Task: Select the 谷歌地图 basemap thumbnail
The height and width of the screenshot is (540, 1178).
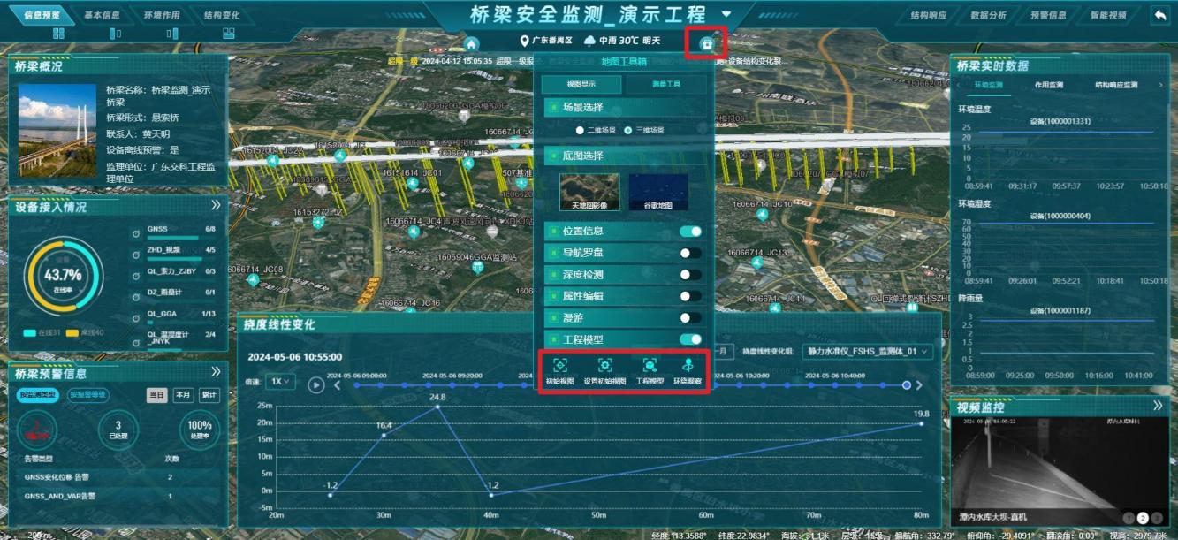Action: pyautogui.click(x=657, y=192)
